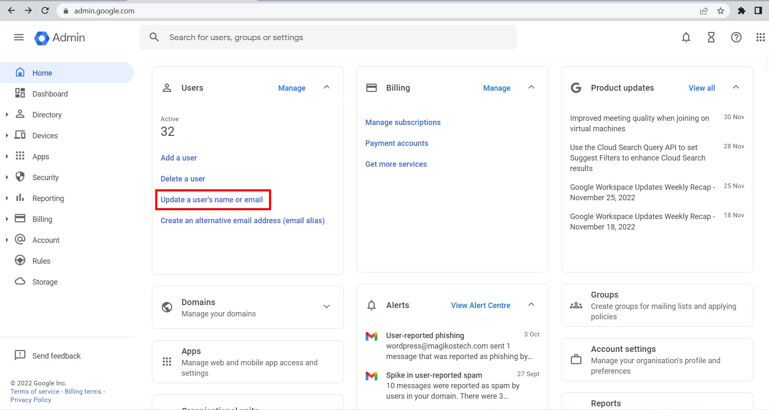
Task: Click Update a user's name or email
Action: coord(212,199)
